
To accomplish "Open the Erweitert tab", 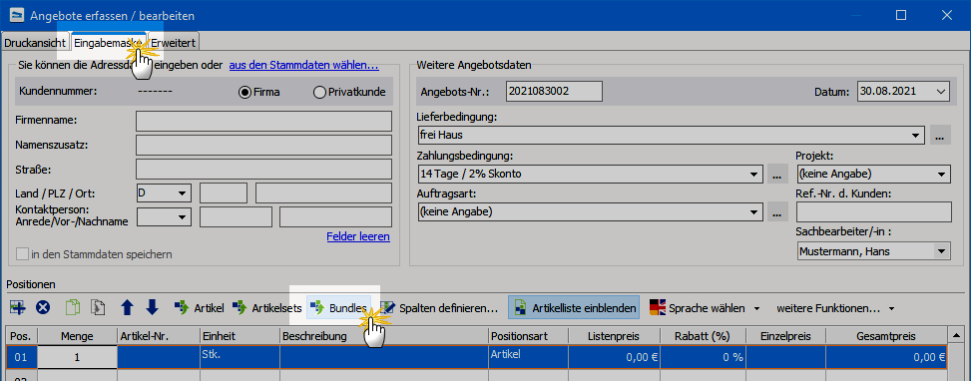I will [x=174, y=43].
